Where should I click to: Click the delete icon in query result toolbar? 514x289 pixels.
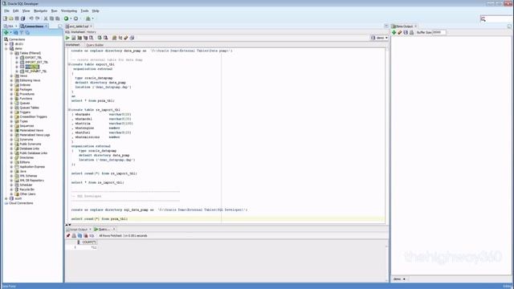tap(86, 235)
